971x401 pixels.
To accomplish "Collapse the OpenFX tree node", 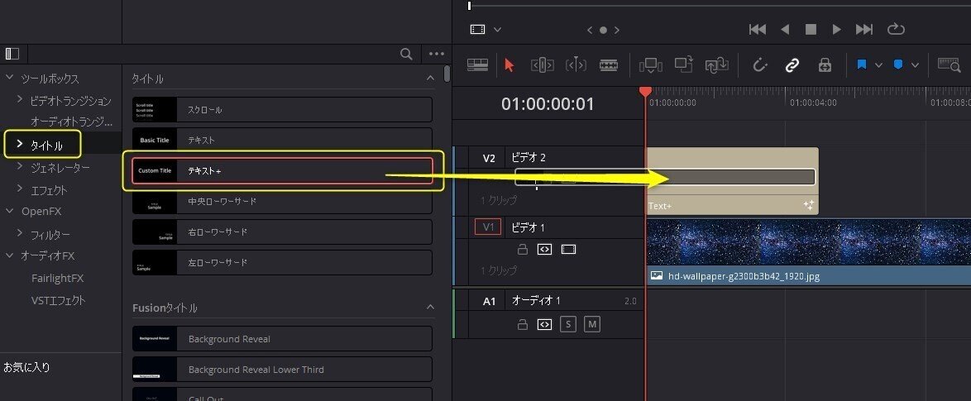I will click(x=9, y=210).
